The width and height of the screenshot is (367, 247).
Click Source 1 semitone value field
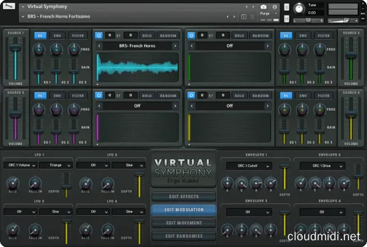point(109,35)
